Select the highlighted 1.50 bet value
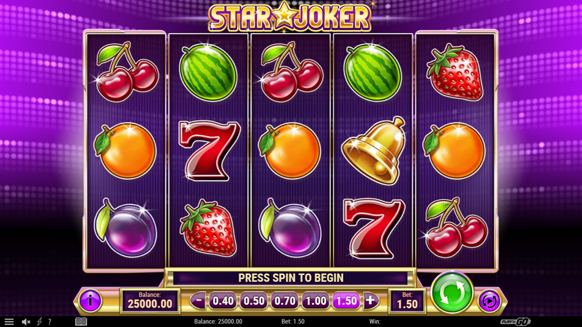 pyautogui.click(x=347, y=301)
